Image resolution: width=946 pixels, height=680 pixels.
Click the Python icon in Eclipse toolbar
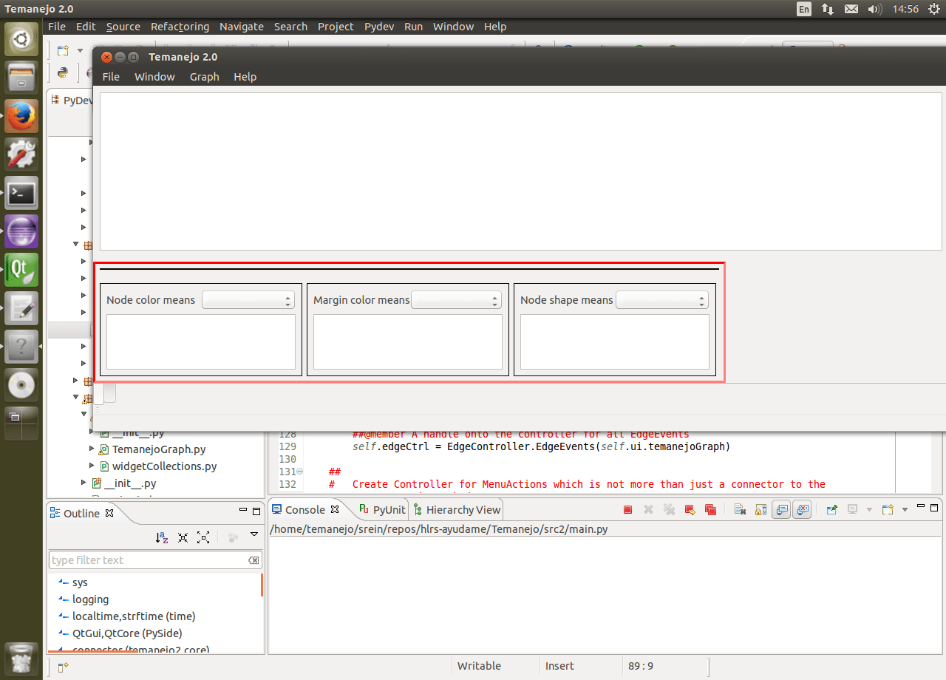click(63, 72)
